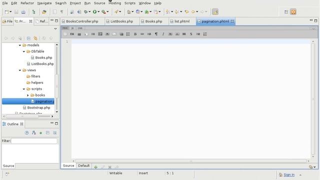Open the Ref... view tab in left panel
Viewport: 320px width, 180px height.
click(x=41, y=21)
